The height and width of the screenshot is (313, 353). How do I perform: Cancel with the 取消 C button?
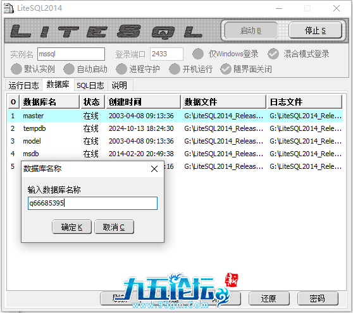(x=114, y=227)
